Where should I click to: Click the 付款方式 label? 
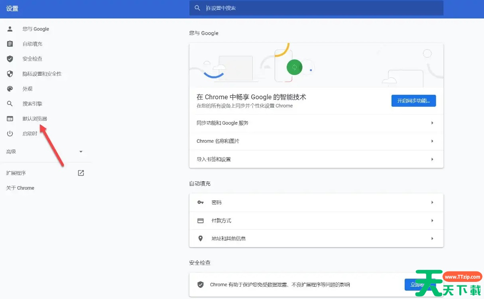(221, 220)
